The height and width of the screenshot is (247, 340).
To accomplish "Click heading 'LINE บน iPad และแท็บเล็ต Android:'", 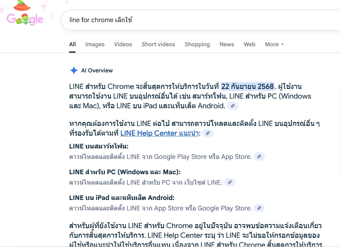I will 122,198.
